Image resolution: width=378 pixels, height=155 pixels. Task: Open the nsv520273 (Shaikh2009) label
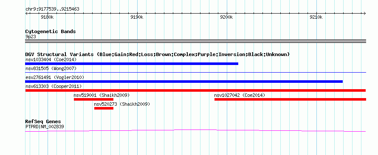point(122,104)
